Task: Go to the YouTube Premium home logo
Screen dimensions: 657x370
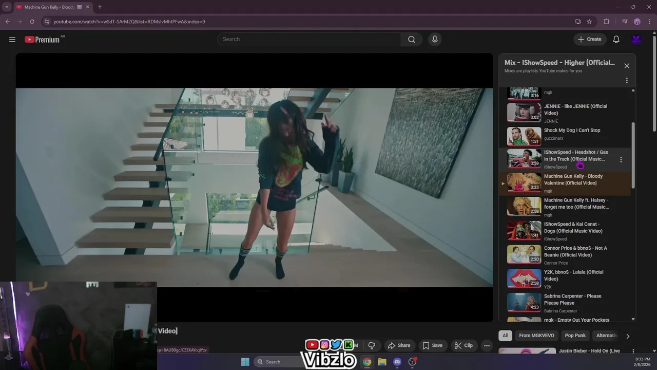Action: tap(43, 39)
